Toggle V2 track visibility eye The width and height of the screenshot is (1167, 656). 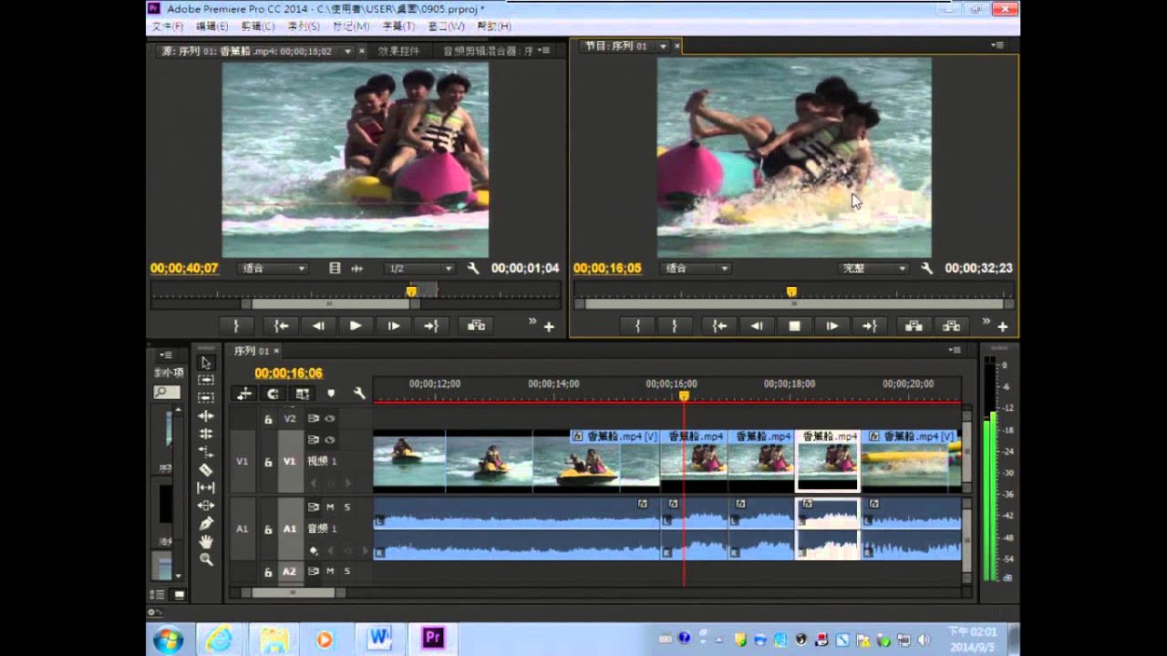pyautogui.click(x=330, y=419)
